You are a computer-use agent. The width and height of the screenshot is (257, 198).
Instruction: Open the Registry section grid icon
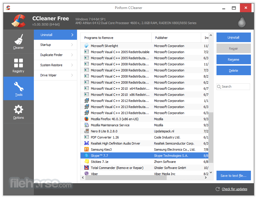click(x=19, y=63)
